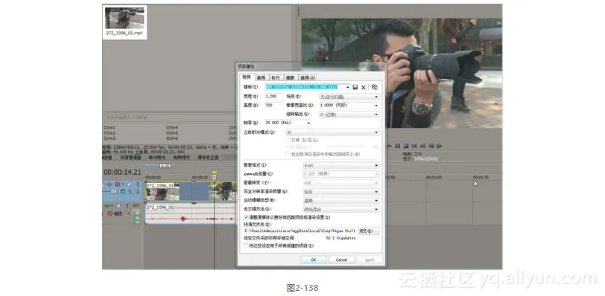Select the 272_1096_01 video event on the timeline

click(x=190, y=191)
